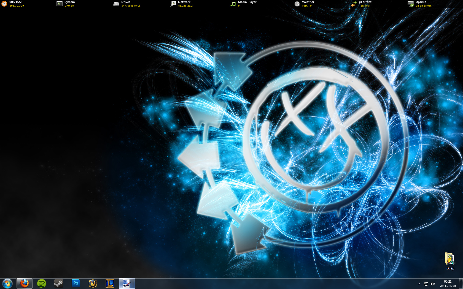Viewport: 463px width, 289px height.
Task: Open the volume speaker tray icon
Action: click(x=433, y=284)
